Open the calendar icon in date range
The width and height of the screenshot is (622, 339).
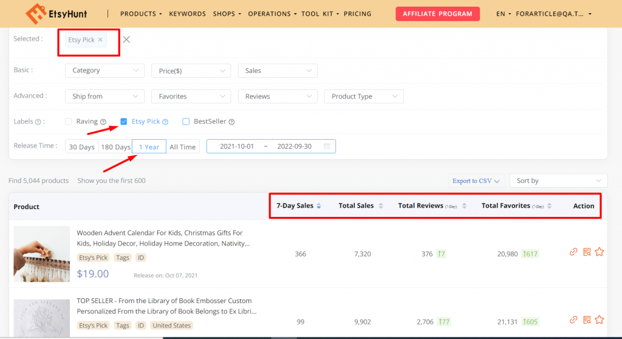tap(327, 146)
